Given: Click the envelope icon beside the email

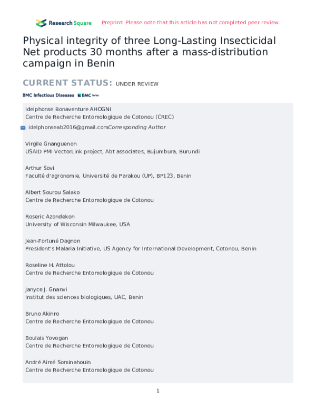Looking at the screenshot, I should (23, 128).
